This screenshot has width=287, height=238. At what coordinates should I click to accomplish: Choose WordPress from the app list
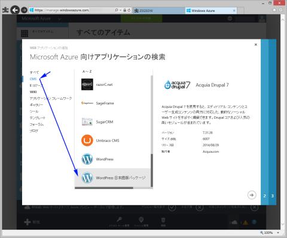coord(112,159)
